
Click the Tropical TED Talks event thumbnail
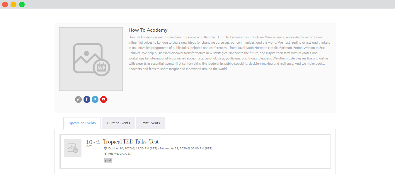tap(73, 148)
